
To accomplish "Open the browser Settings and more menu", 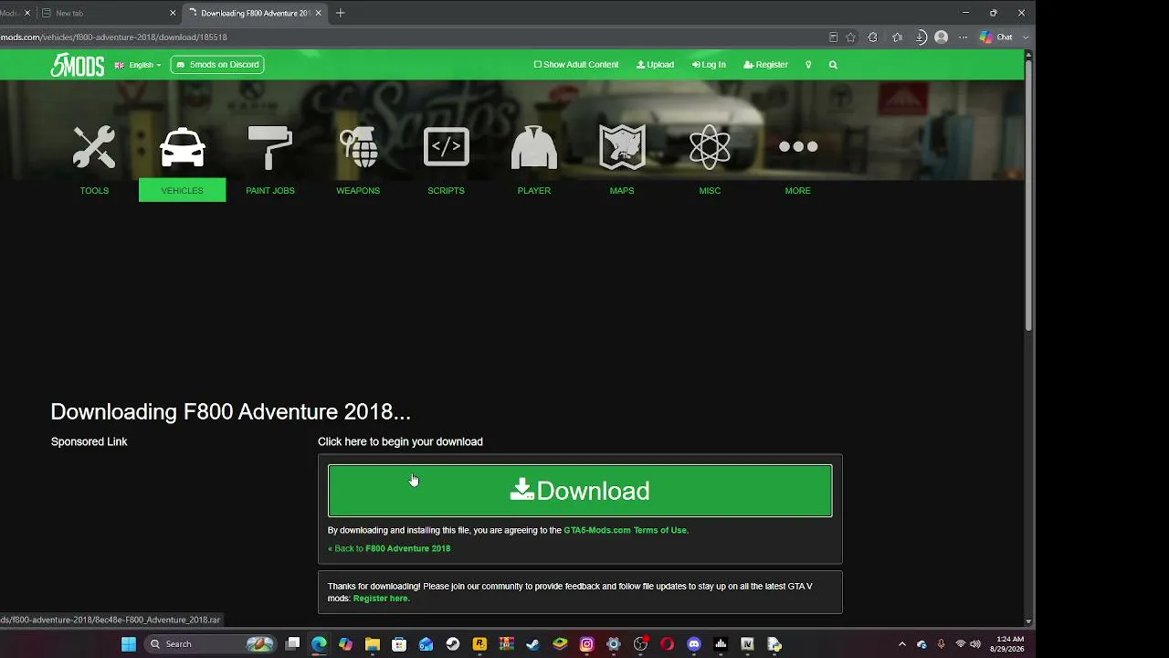I will point(963,37).
